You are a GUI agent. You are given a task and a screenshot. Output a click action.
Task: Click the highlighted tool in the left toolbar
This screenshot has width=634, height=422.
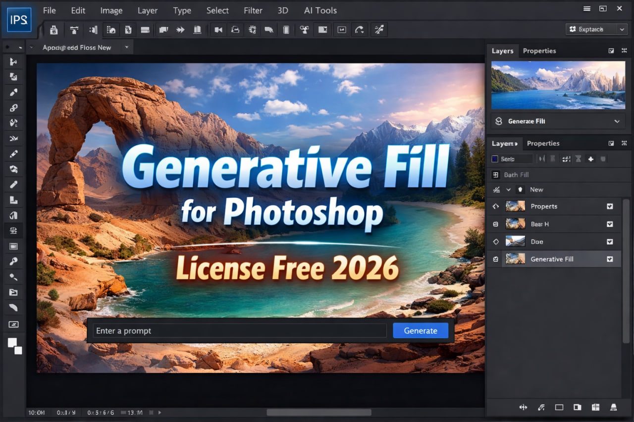13,230
